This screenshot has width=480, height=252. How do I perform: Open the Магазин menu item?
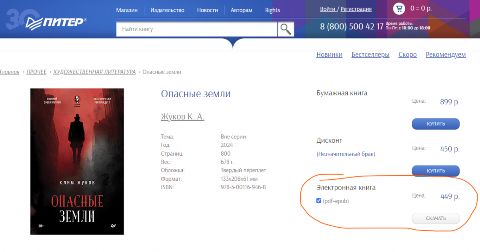(127, 10)
